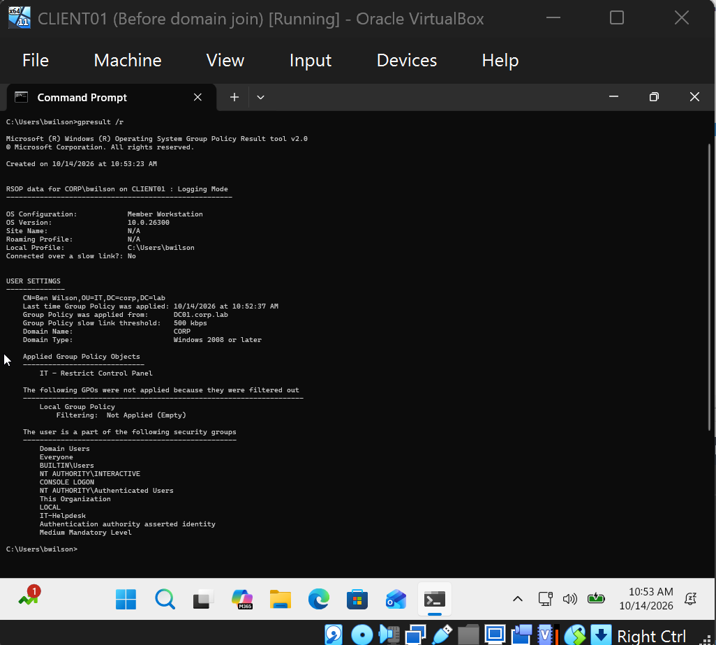Click the Right Ctrl host key label

point(652,636)
